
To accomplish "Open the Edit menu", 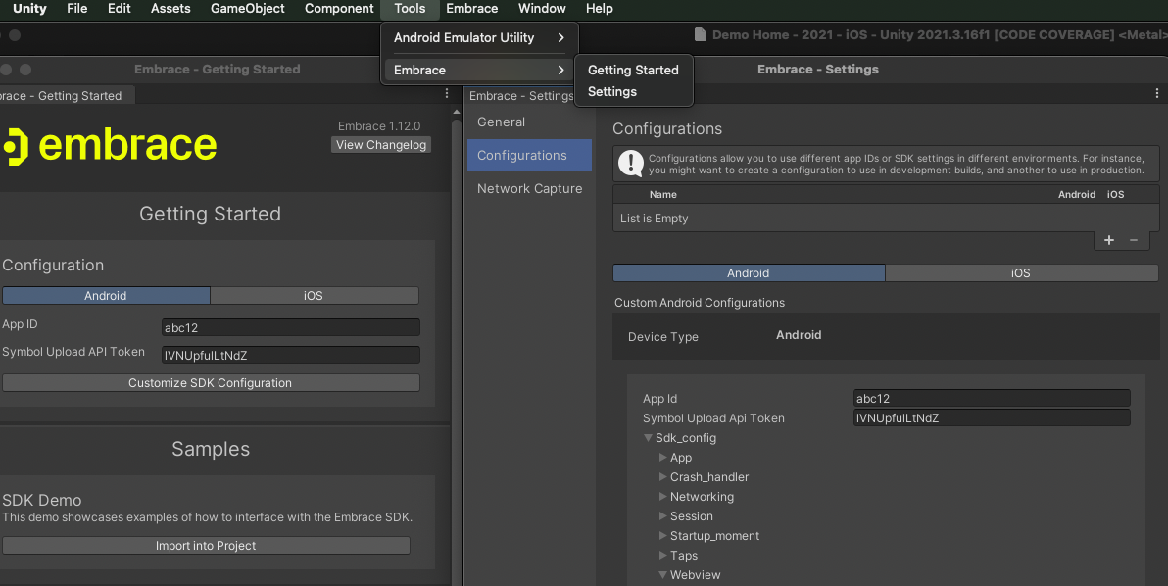I will (x=120, y=9).
